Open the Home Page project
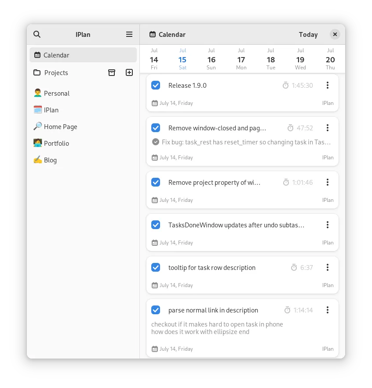The height and width of the screenshot is (388, 372). tap(60, 126)
